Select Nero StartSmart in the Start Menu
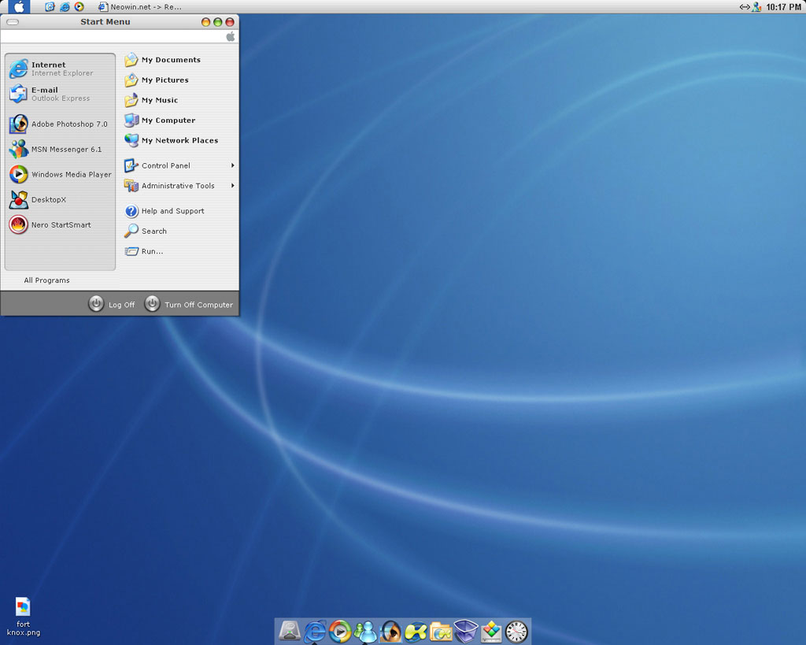The image size is (806, 645). pyautogui.click(x=60, y=225)
